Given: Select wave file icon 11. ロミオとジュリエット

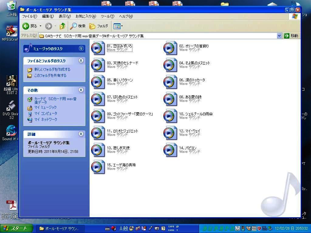Looking at the screenshot, I should [98, 133].
